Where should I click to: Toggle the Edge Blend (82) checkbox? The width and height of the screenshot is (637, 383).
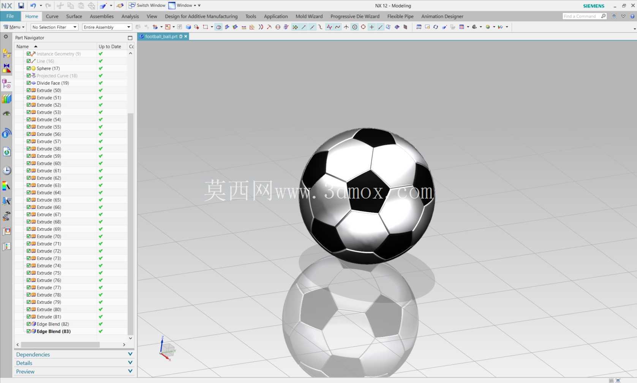click(28, 324)
